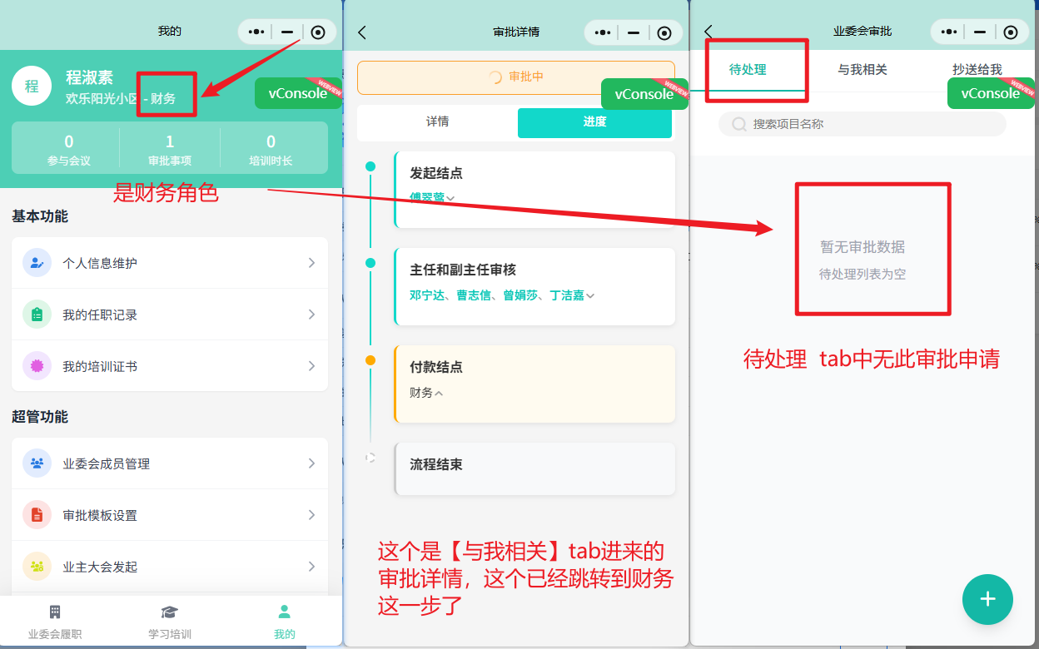Viewport: 1039px width, 649px height.
Task: Open the 与我相关 tab
Action: 863,70
